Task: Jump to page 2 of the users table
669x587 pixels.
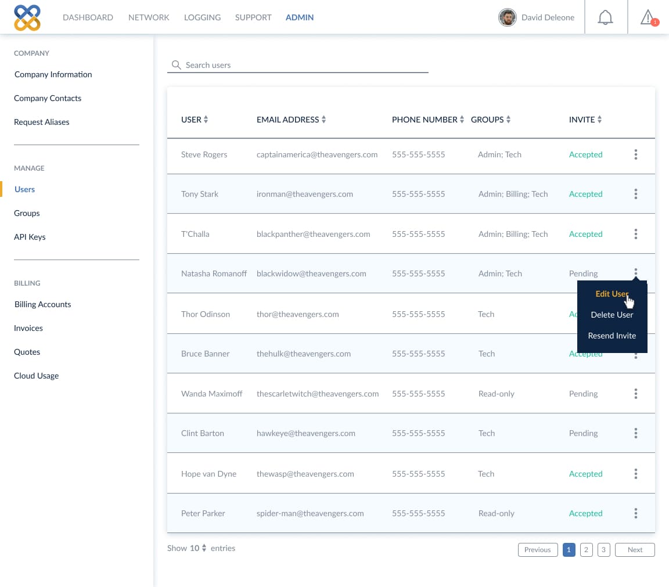Action: pos(586,550)
